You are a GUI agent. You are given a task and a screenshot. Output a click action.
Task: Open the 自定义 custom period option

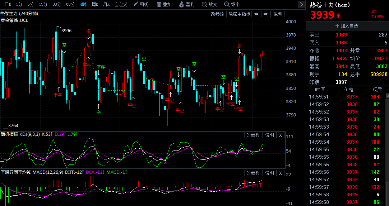121,4
